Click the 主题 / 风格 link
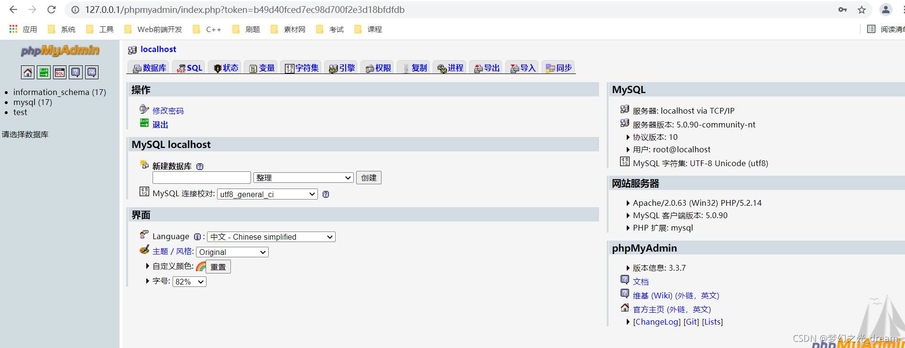905x348 pixels. click(173, 252)
